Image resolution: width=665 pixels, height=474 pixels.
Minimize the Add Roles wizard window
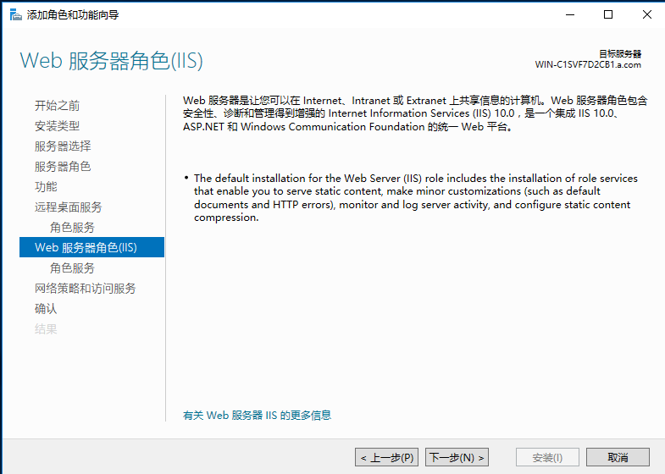[567, 14]
